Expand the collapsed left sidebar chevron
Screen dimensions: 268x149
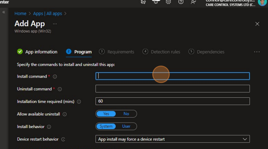4,12
